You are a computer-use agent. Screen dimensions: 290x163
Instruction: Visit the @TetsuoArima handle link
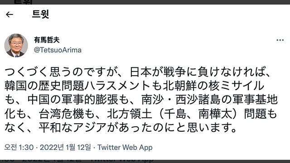(x=58, y=50)
